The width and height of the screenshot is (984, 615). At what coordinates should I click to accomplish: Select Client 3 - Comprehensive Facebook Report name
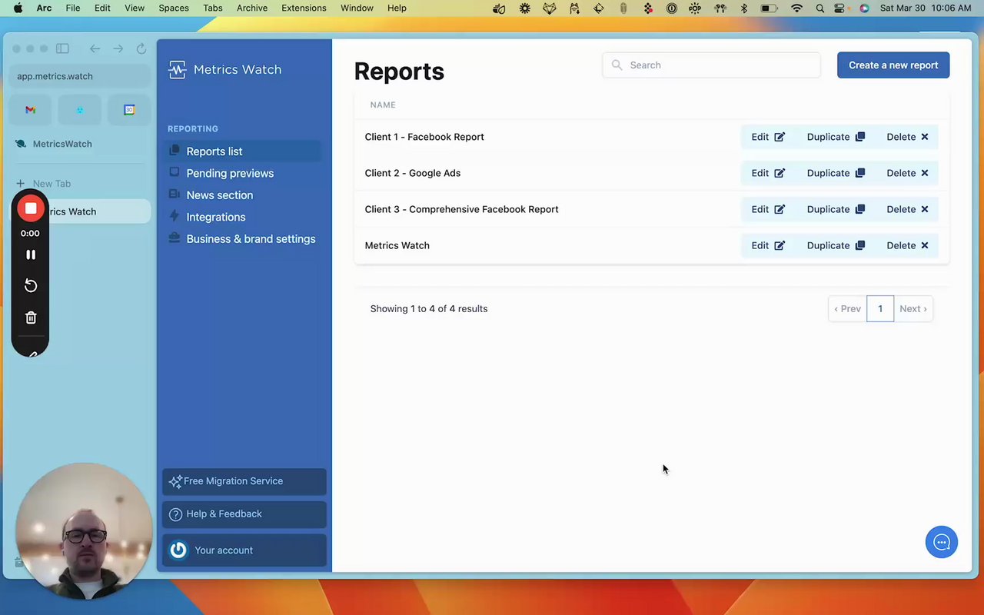point(461,209)
